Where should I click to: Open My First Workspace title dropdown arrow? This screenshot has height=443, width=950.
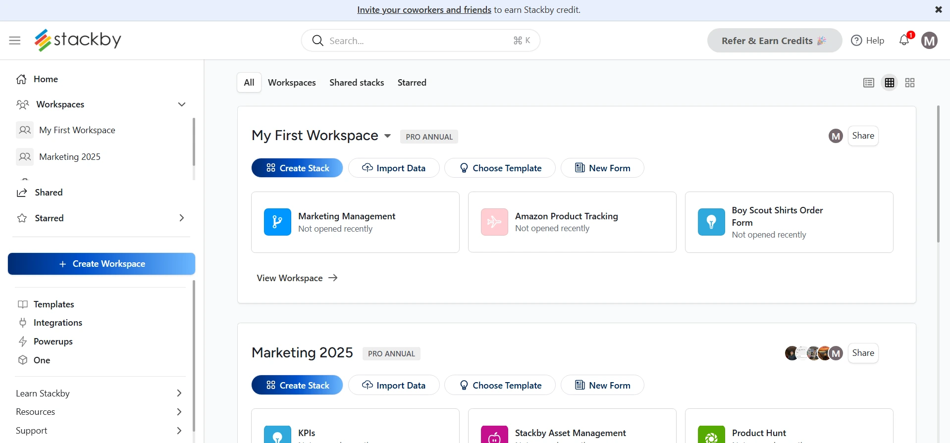click(387, 136)
